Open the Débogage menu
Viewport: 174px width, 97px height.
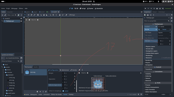pos(14,8)
